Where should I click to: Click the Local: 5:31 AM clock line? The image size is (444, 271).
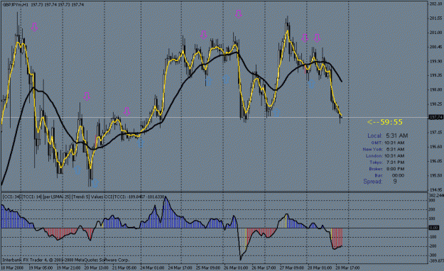[x=388, y=135]
